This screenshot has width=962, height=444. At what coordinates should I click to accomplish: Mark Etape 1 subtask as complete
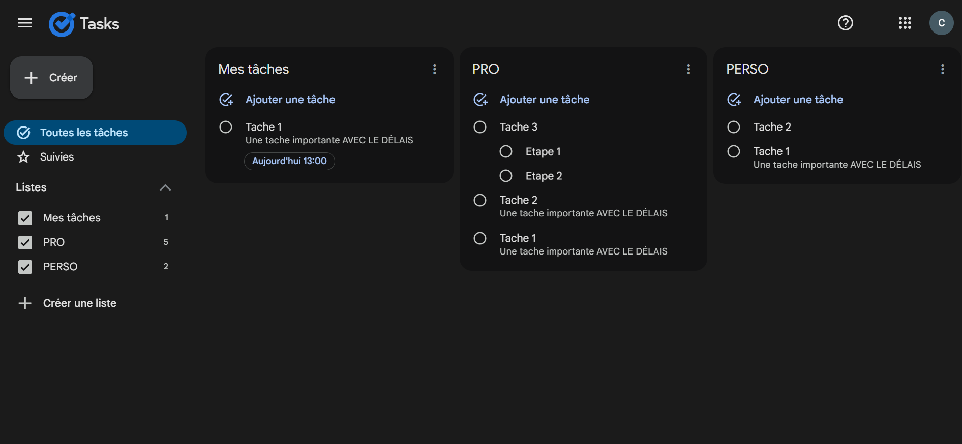(506, 151)
